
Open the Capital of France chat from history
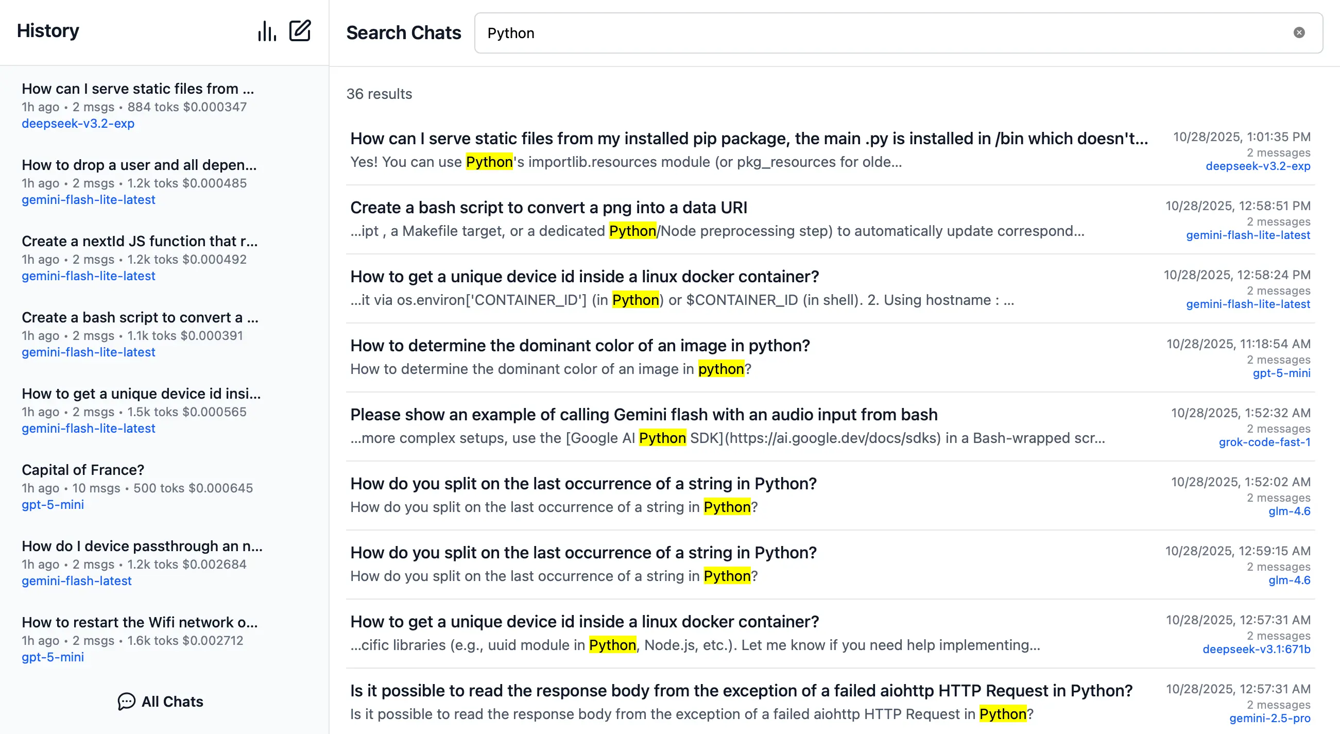click(x=83, y=470)
